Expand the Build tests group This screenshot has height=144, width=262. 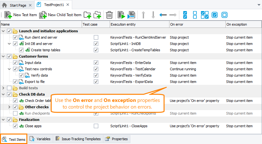pyautogui.click(x=3, y=88)
